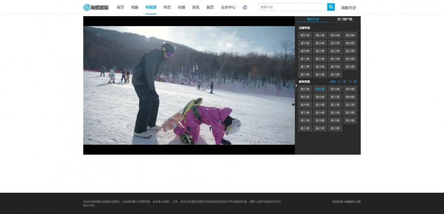Click the 报错 report error link

[333, 82]
